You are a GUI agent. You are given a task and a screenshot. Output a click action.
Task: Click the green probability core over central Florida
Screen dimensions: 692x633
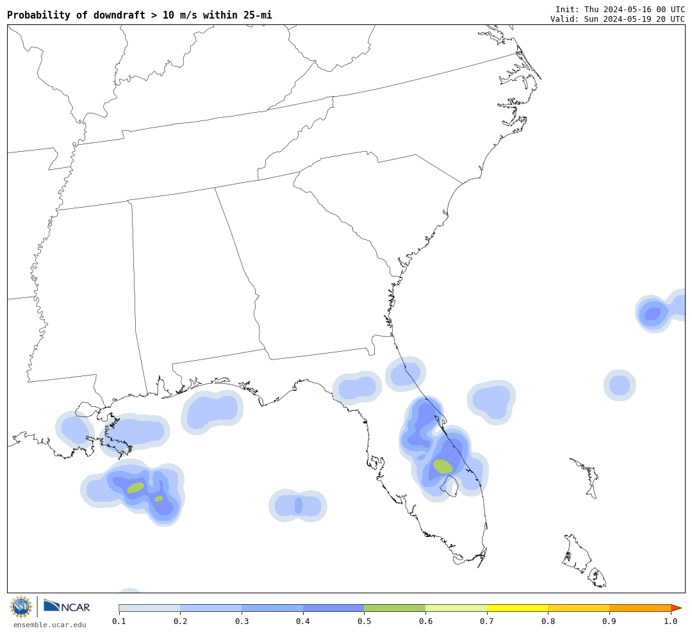click(443, 466)
